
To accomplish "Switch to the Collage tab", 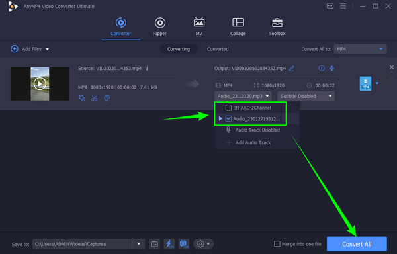I will coord(238,26).
